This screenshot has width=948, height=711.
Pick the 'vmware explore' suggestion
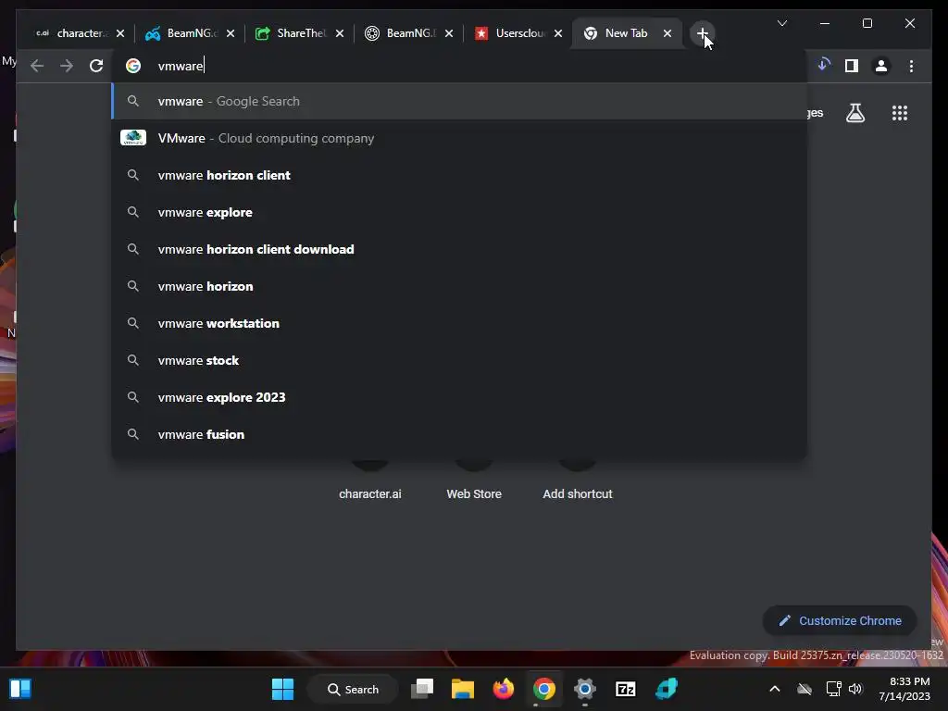click(459, 212)
